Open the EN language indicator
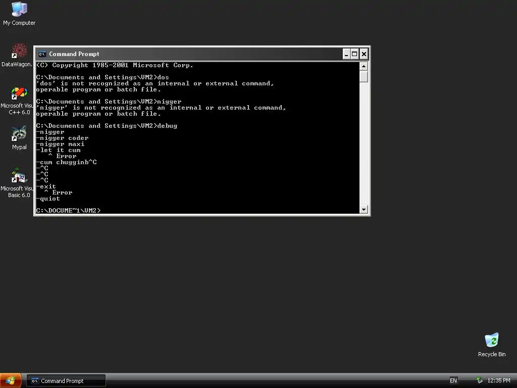This screenshot has height=388, width=517. 453,380
